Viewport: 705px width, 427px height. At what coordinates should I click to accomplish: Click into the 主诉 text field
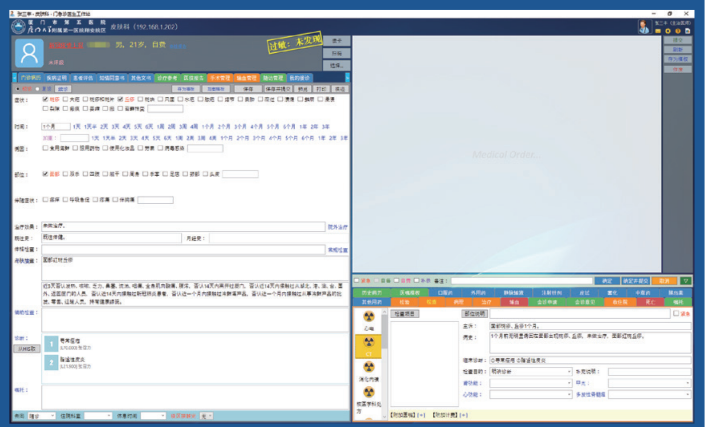pos(590,326)
